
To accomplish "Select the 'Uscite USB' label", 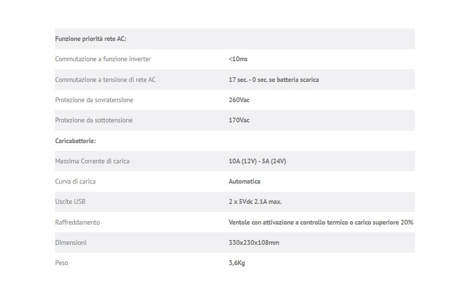I will 70,201.
